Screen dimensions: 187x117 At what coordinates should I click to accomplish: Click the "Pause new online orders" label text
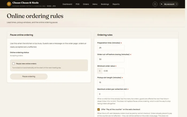pyautogui.click(x=26, y=64)
